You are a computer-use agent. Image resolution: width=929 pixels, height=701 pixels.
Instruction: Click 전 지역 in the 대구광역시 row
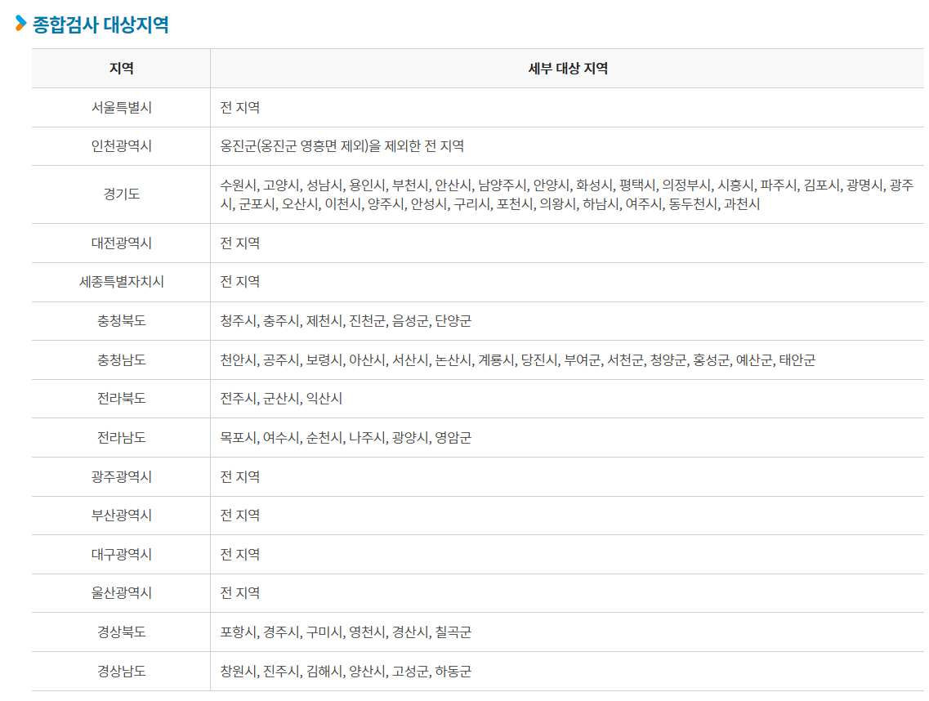click(x=240, y=554)
